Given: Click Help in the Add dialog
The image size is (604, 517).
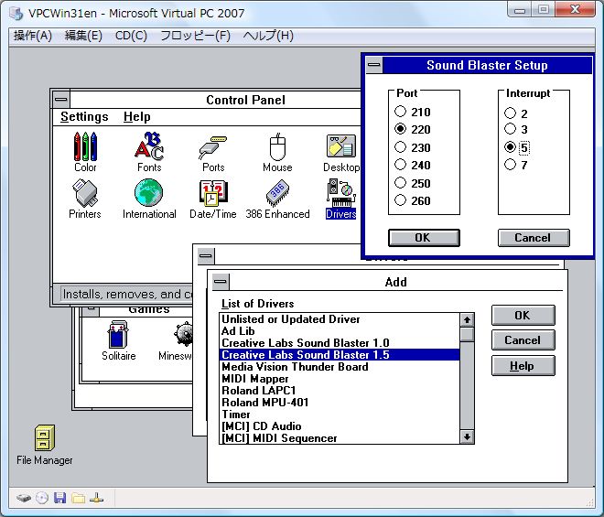Looking at the screenshot, I should (x=523, y=366).
